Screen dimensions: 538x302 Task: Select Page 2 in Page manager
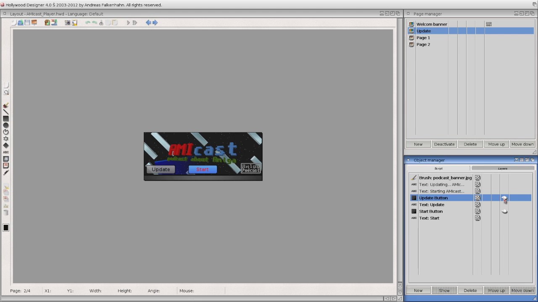pyautogui.click(x=470, y=44)
